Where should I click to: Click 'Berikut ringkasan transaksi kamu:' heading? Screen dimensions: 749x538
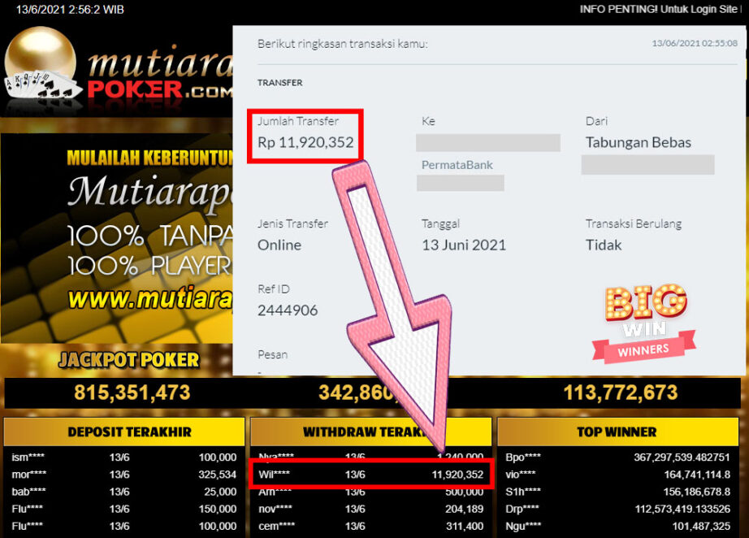343,44
